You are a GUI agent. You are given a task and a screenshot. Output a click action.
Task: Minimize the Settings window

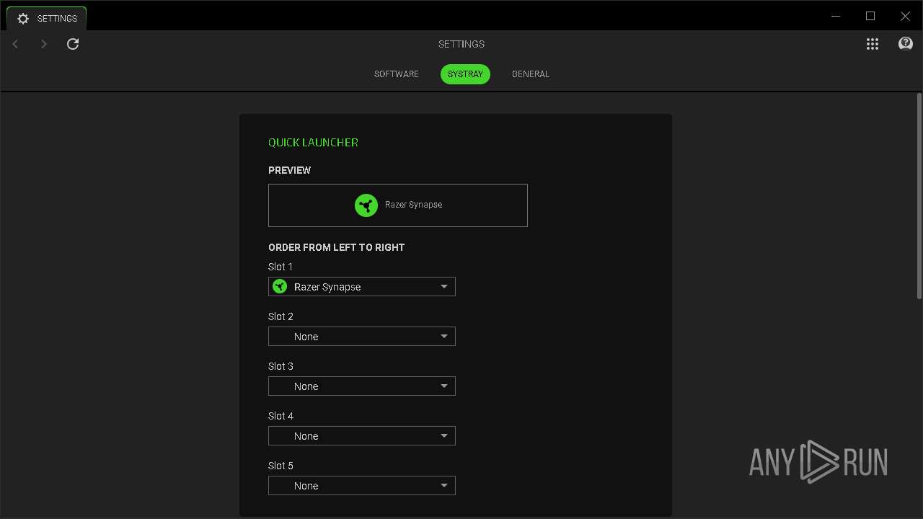836,16
